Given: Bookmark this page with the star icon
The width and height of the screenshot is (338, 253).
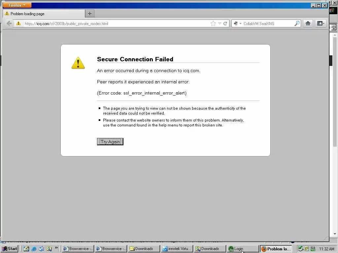Looking at the screenshot, I should pos(213,23).
